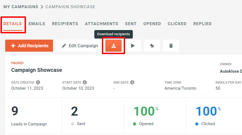The width and height of the screenshot is (242, 135).
Task: View the Replied tab
Action: [202, 24]
